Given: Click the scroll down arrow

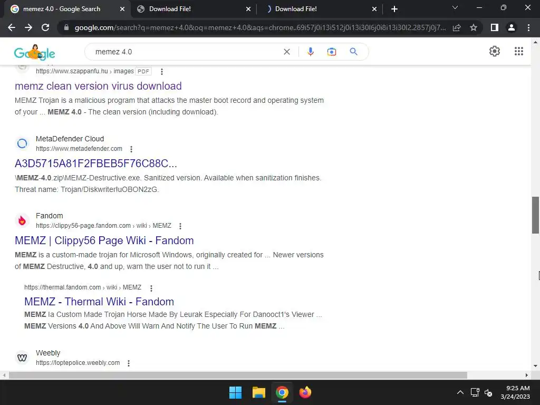Looking at the screenshot, I should pyautogui.click(x=535, y=366).
